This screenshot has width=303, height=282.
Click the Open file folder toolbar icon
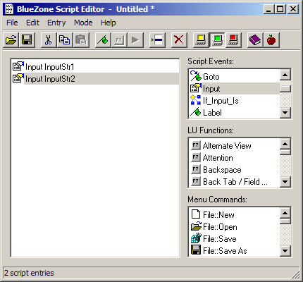click(x=11, y=40)
